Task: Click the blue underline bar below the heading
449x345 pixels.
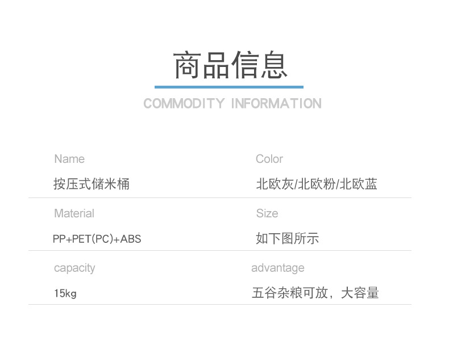Action: coord(228,87)
